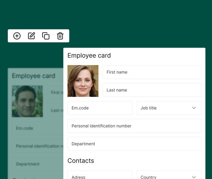Click the duplicate copy icon in toolbar

46,36
